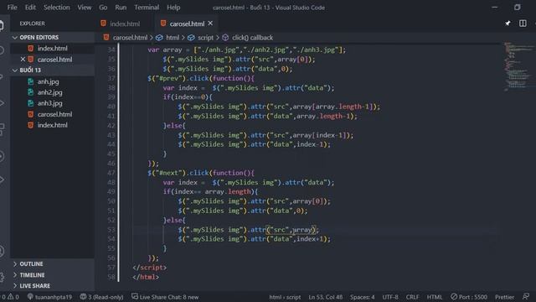The width and height of the screenshot is (536, 302).
Task: Click the anh.jpg image file icon
Action: coord(31,81)
